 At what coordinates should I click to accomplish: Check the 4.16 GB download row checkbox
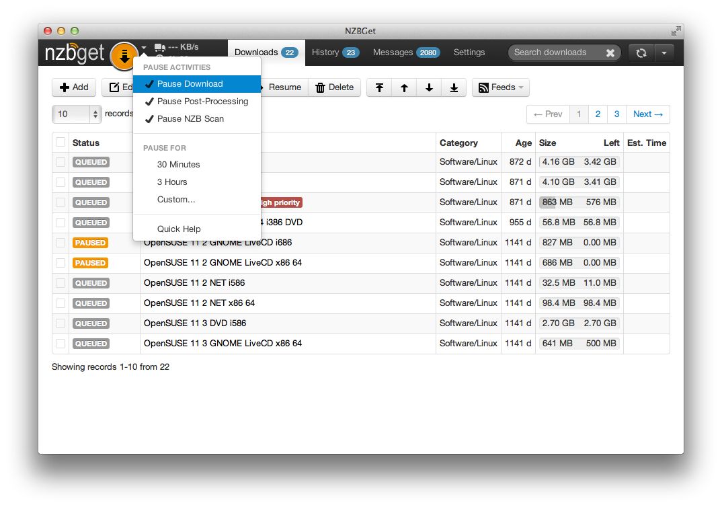[61, 162]
